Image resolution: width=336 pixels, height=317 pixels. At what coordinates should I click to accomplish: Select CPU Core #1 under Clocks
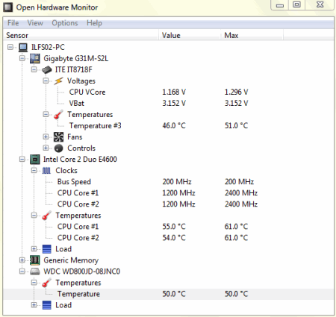pyautogui.click(x=169, y=193)
